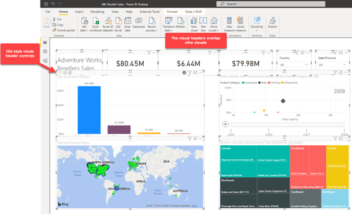Add a New visual to report
Image resolution: width=352 pixels, height=214 pixels.
194,24
